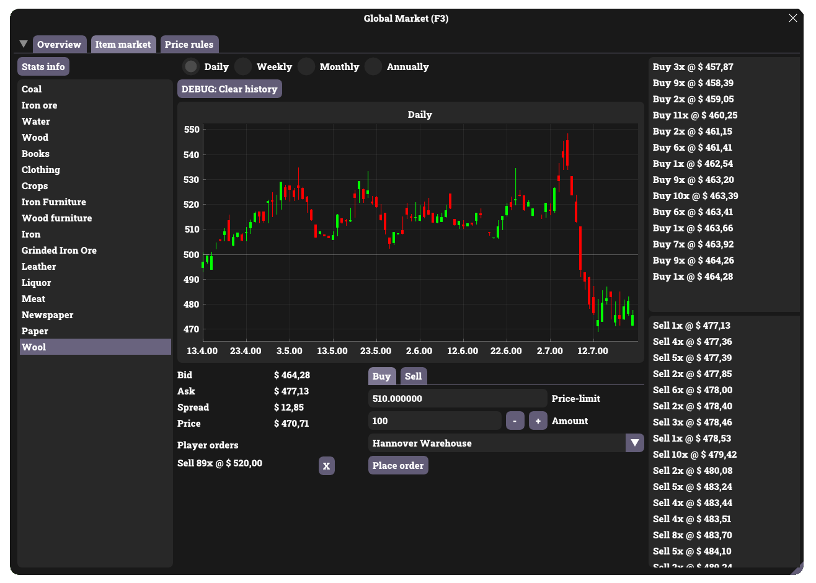The height and width of the screenshot is (583, 816).
Task: Switch to the Price rules tab
Action: click(189, 44)
